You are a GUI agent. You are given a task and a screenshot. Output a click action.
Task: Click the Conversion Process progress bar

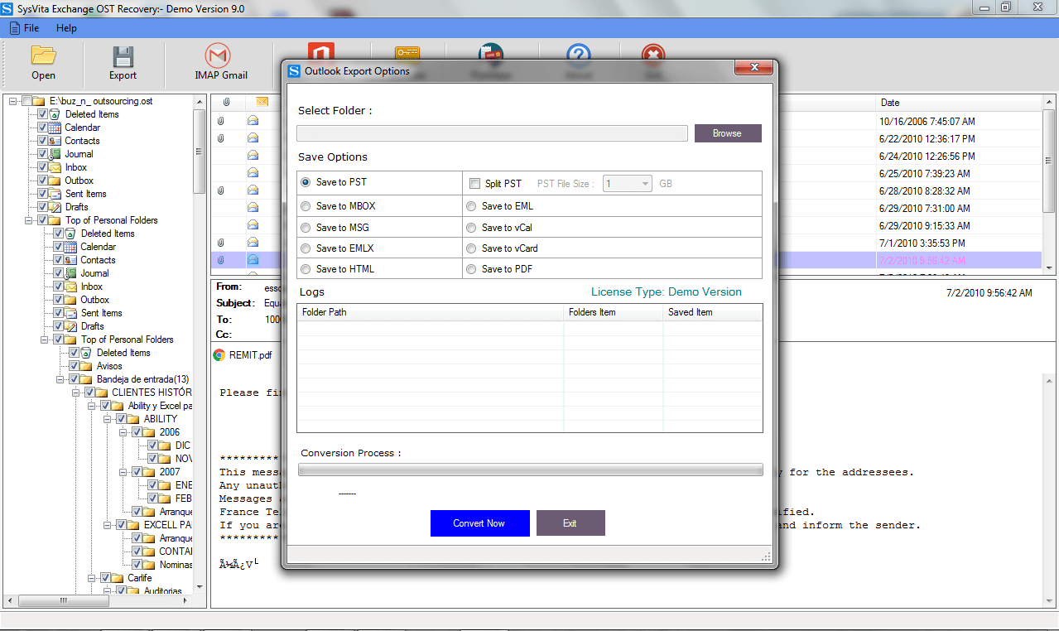pos(531,470)
